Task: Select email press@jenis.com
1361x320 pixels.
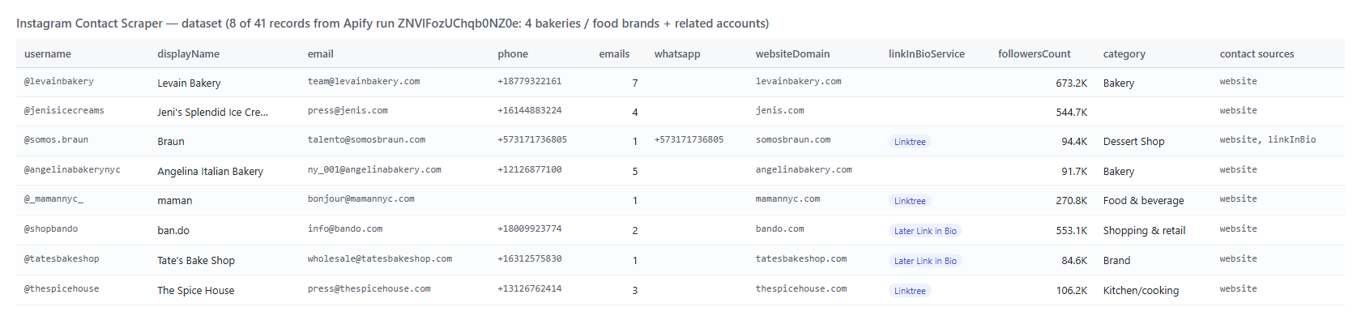Action: [348, 111]
